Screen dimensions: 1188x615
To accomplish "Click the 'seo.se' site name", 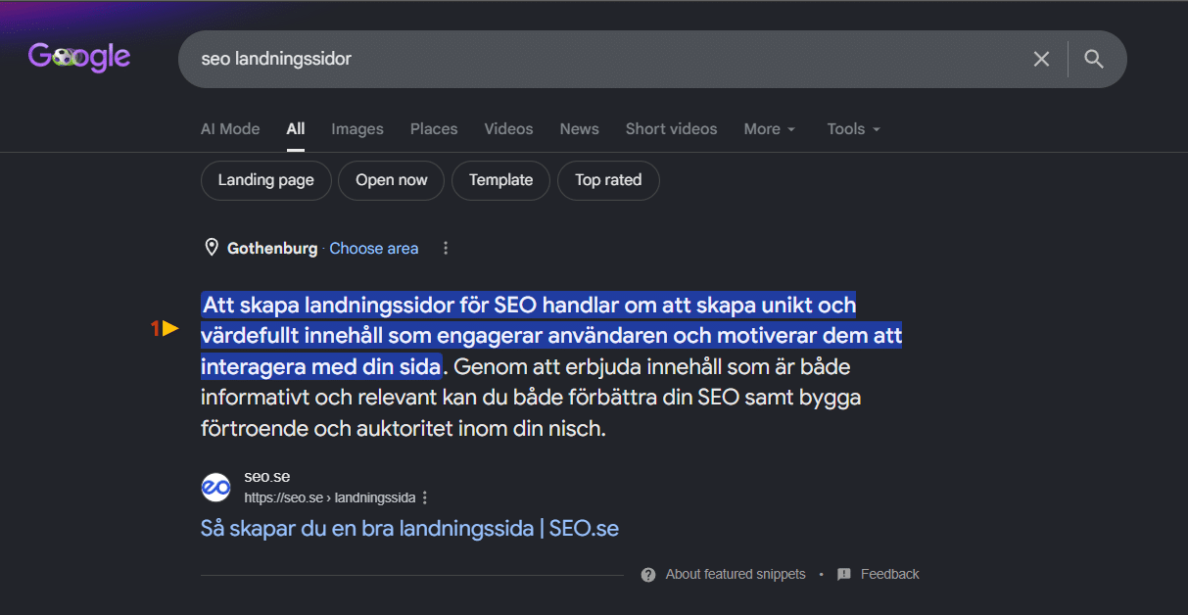I will pyautogui.click(x=267, y=477).
